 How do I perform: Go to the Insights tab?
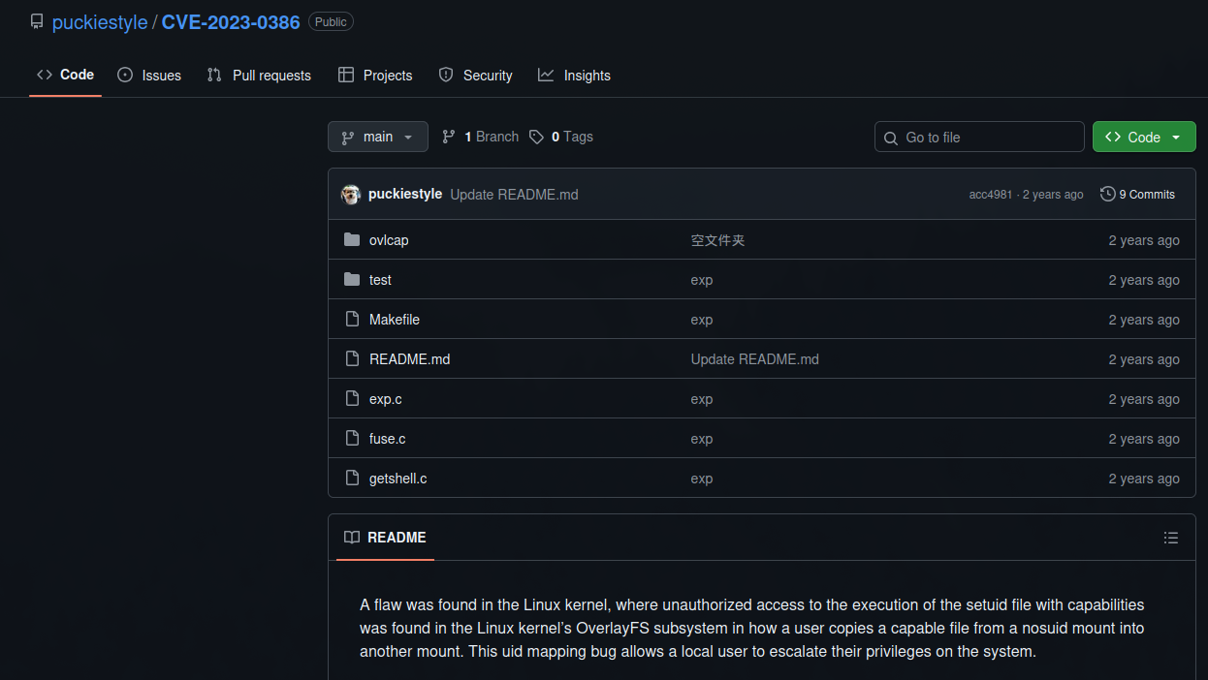click(x=574, y=76)
